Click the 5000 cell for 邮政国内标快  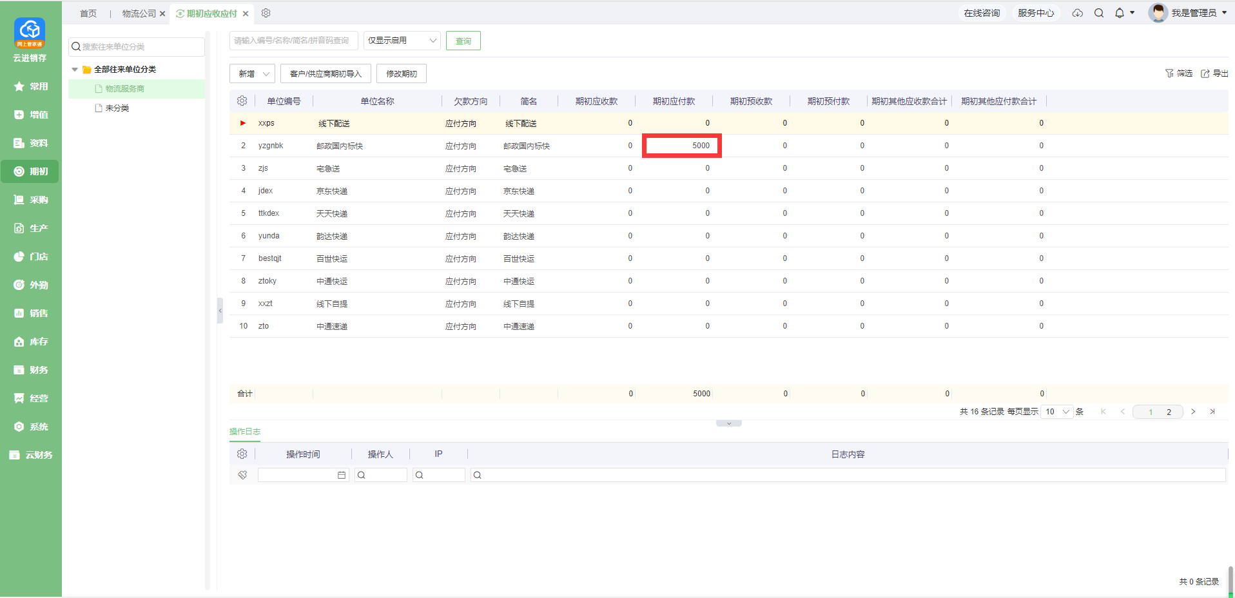pos(682,146)
